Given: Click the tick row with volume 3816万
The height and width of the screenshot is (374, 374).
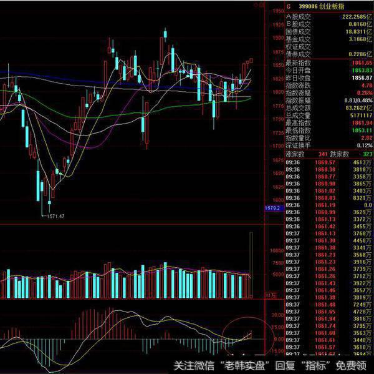Looking at the screenshot, I should pos(329,319).
